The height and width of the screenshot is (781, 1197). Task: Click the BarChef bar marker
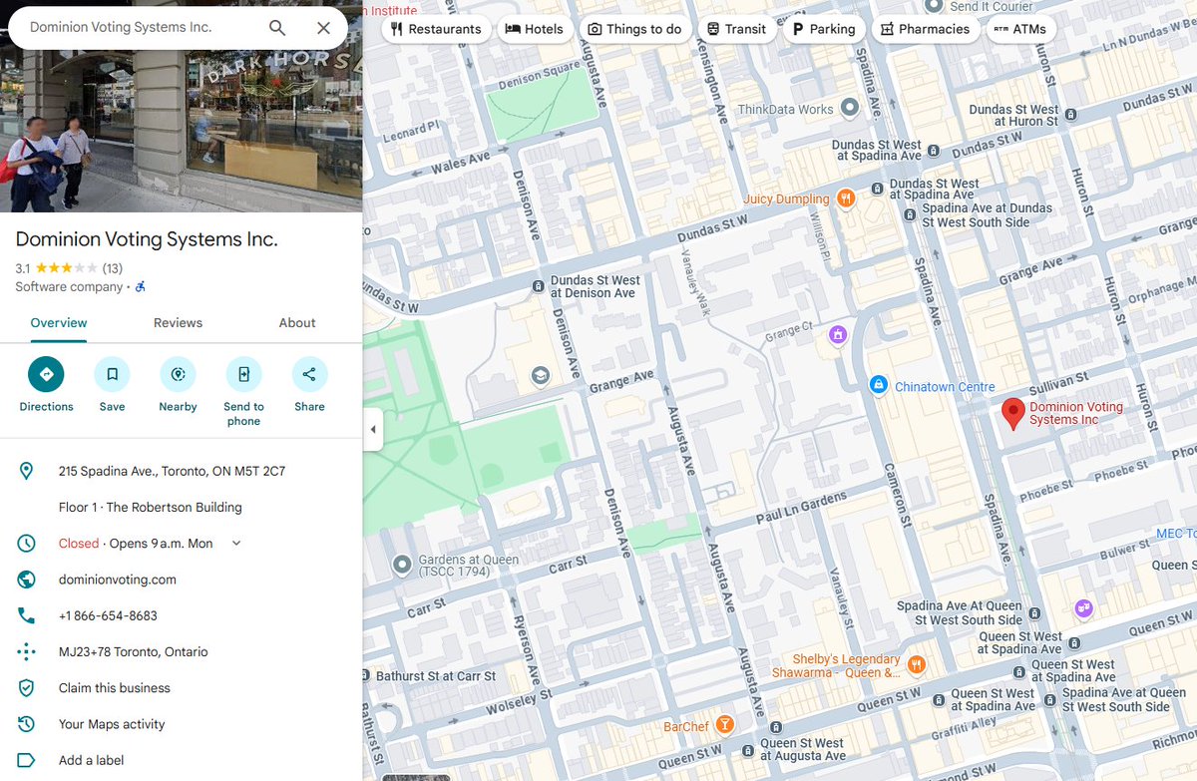726,724
